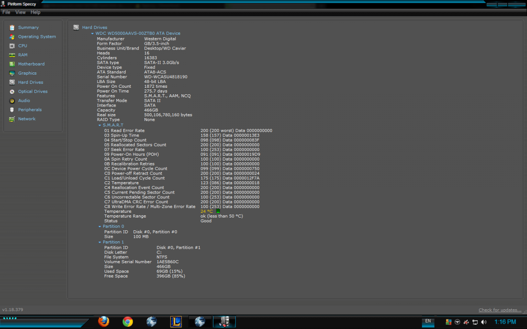
Task: Click the version number v1.18.379
Action: pos(13,310)
